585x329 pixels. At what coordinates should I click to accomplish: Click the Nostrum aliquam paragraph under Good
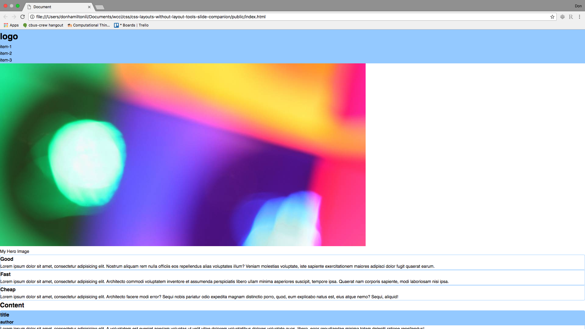217,266
